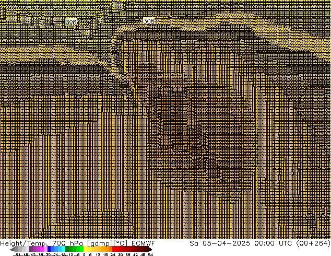The image size is (331, 256).
Task: Click the gray left arrow end of the color scale
Action: [12, 249]
